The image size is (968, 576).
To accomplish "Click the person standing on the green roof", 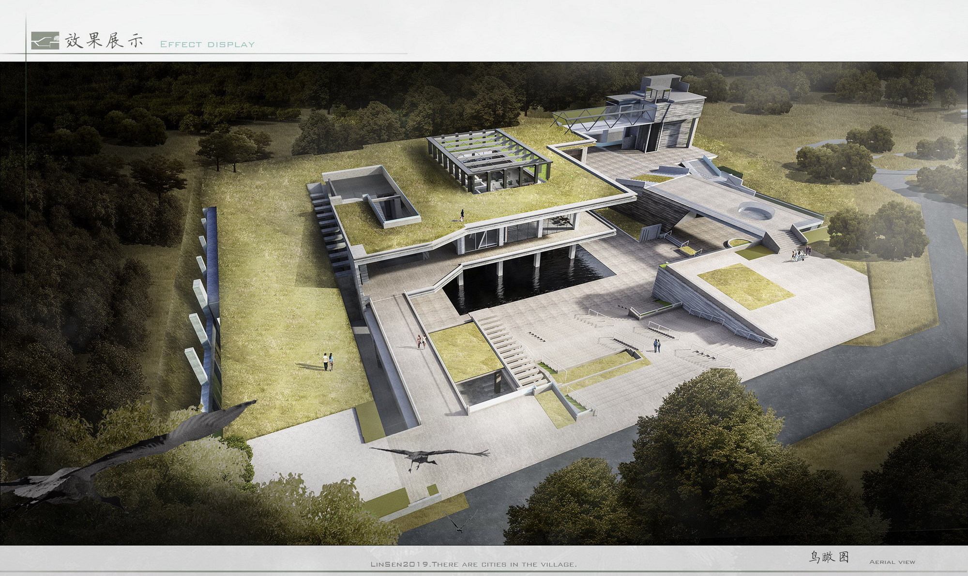I will click(462, 215).
